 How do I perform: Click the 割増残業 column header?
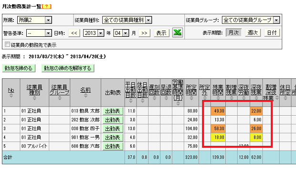pos(232,90)
